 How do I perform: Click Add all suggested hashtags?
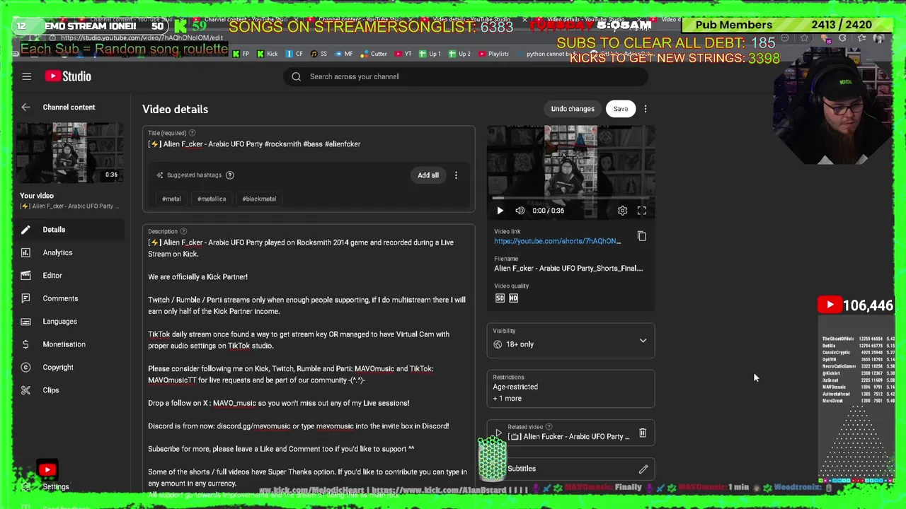(x=428, y=175)
